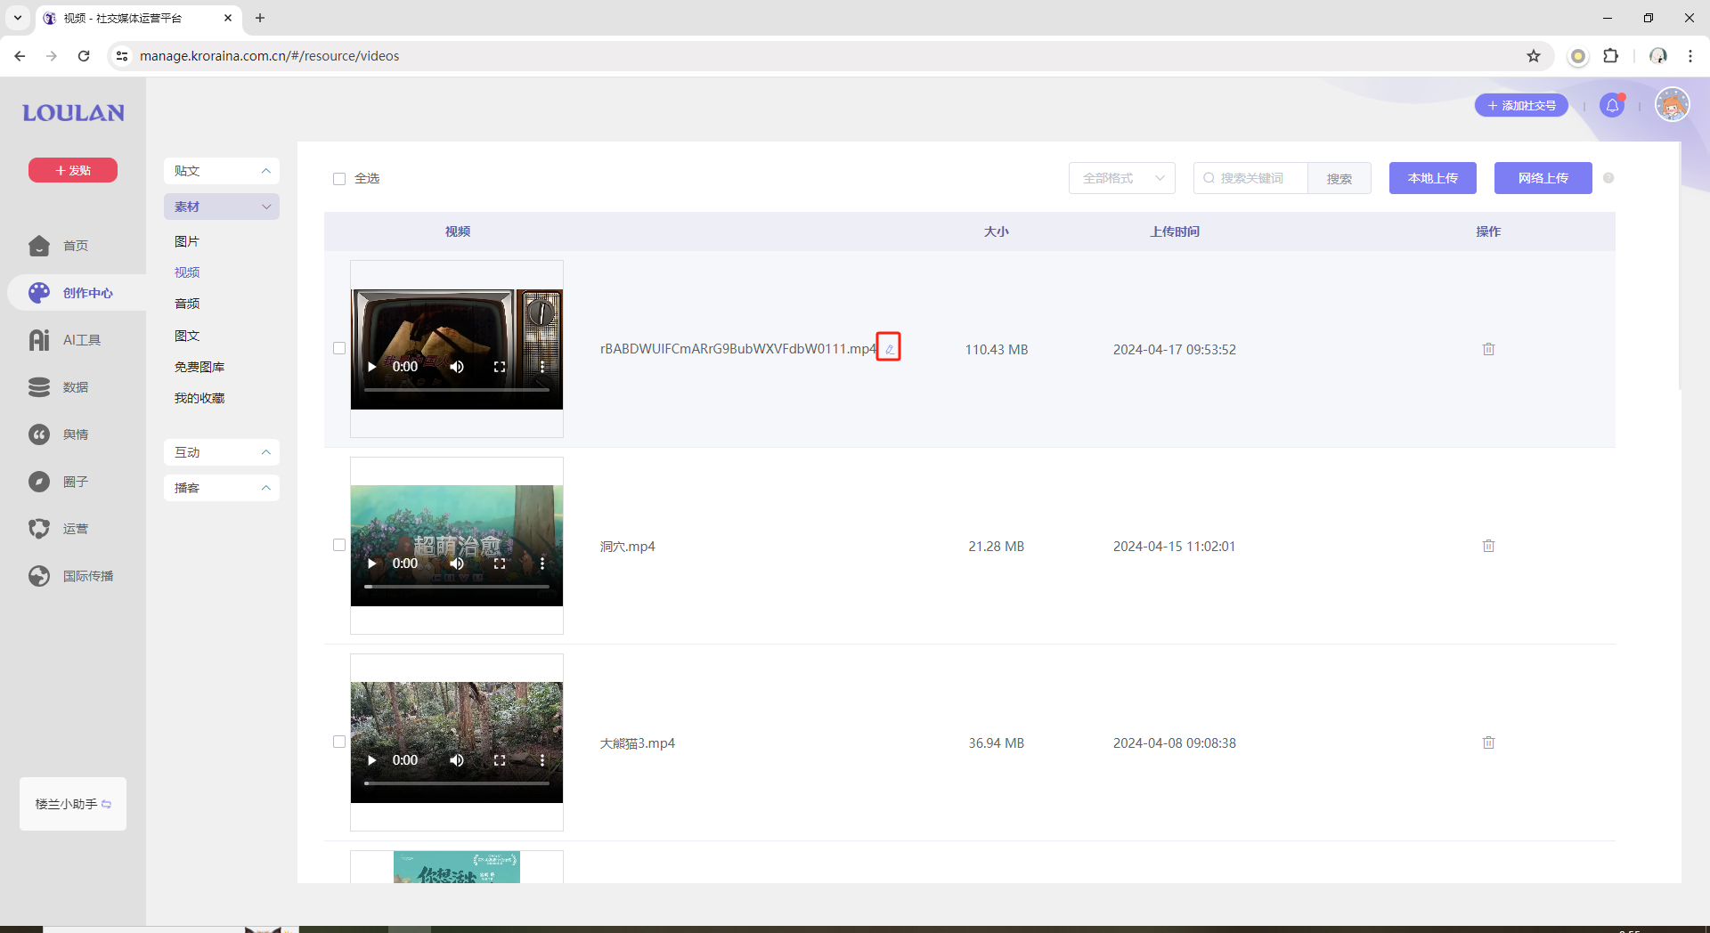
Task: Tick the 全选 select-all checkbox
Action: [339, 179]
